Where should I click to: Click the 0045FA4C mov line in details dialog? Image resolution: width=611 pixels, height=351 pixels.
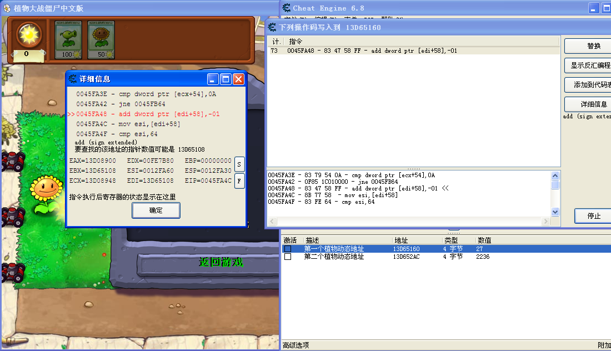click(x=128, y=124)
